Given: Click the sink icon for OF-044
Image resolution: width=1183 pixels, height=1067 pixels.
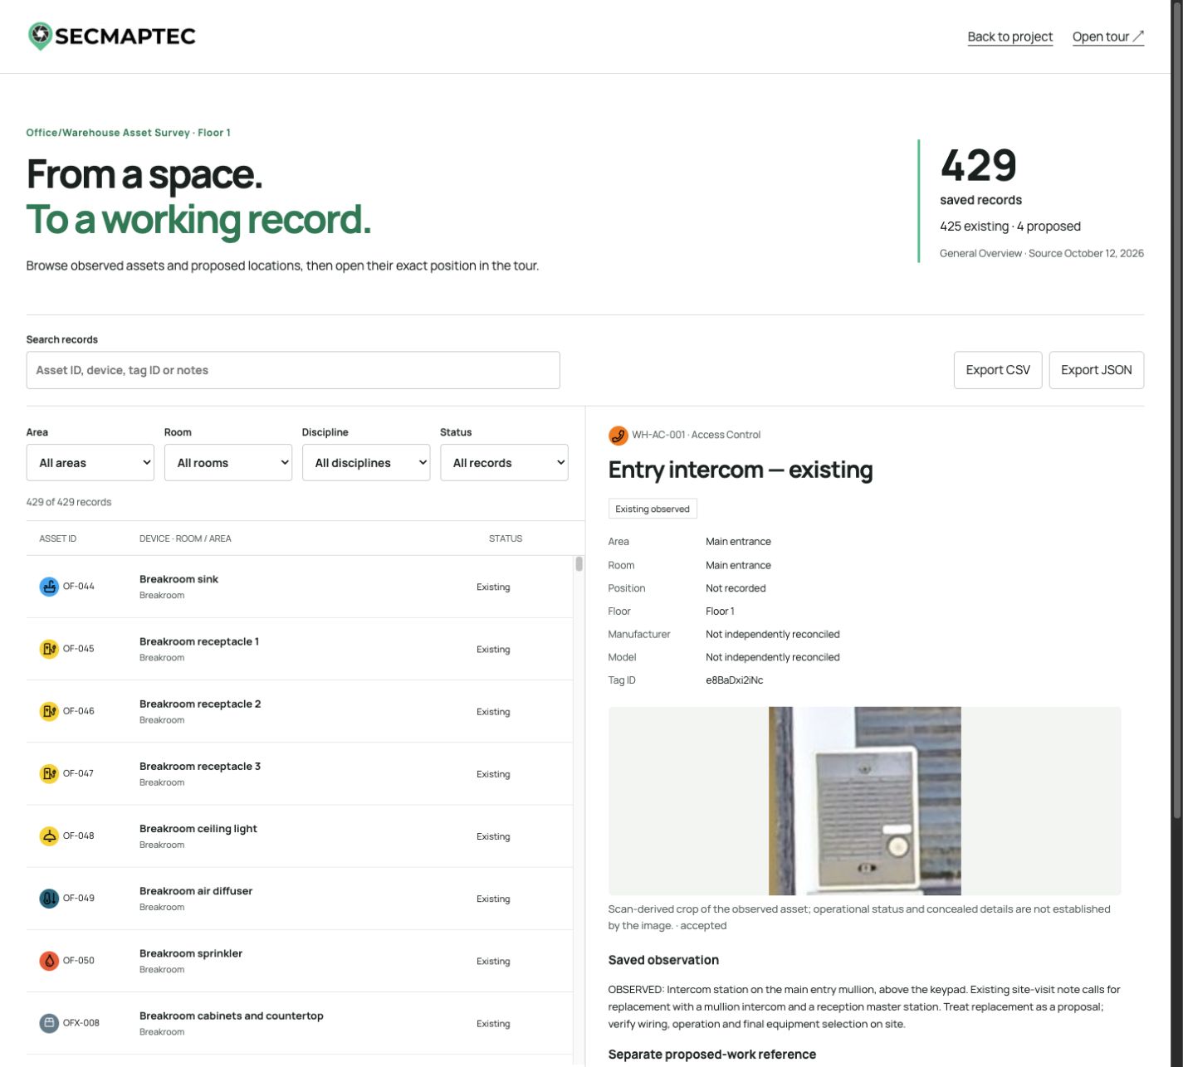Looking at the screenshot, I should [49, 587].
